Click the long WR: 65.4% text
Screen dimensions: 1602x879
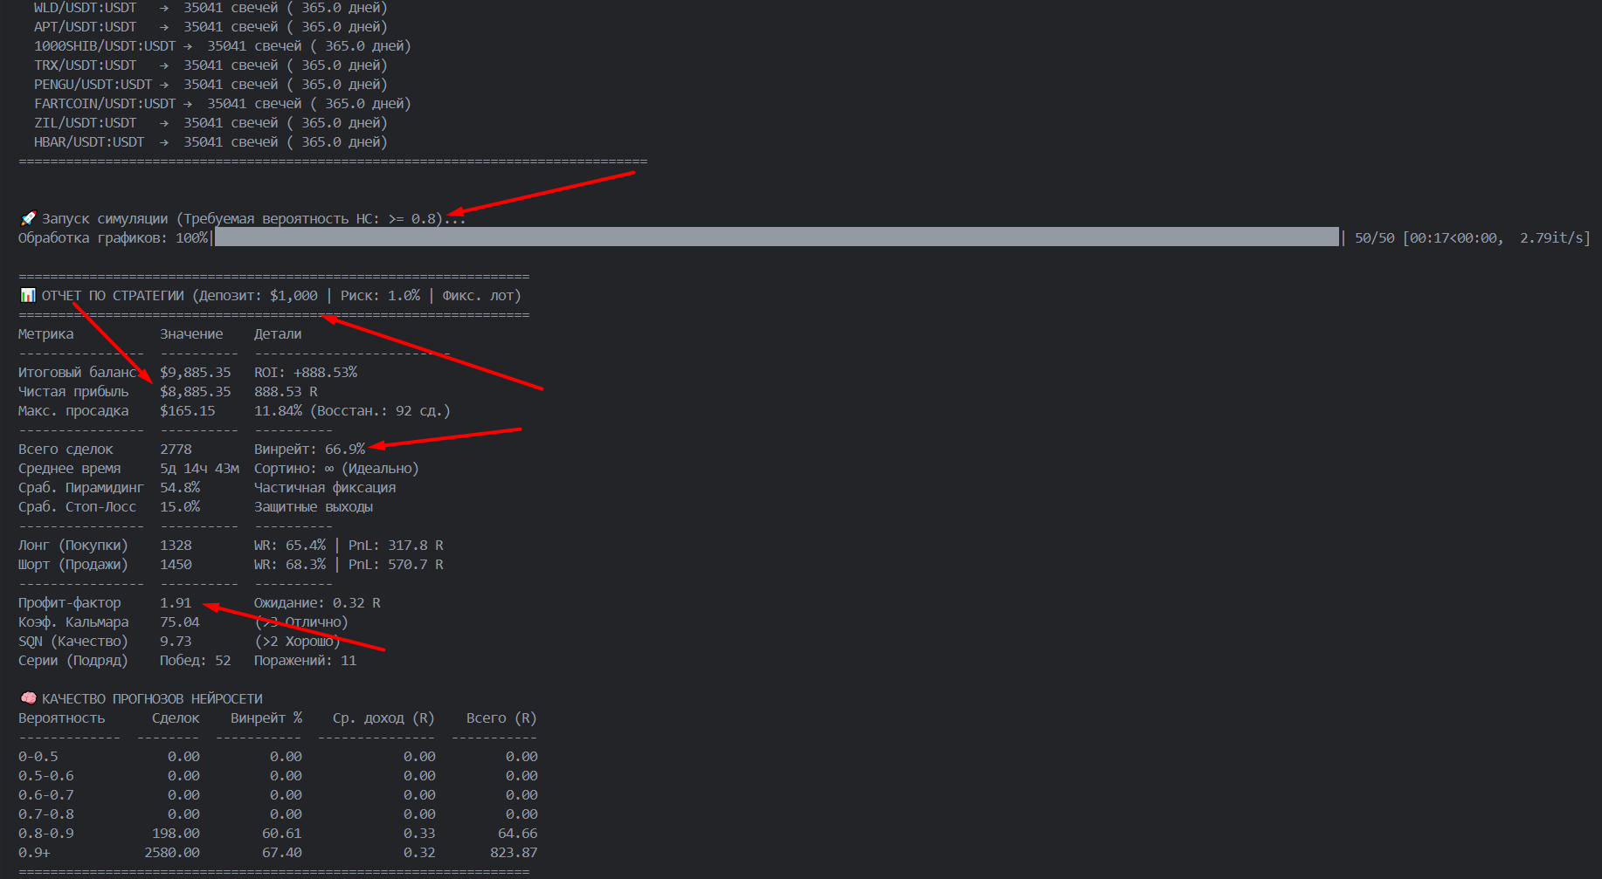(x=290, y=546)
